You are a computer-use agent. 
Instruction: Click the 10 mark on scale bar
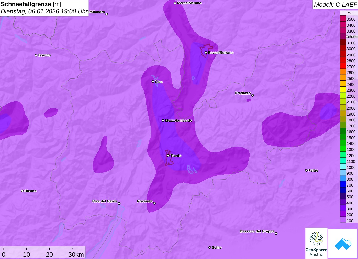(27, 254)
